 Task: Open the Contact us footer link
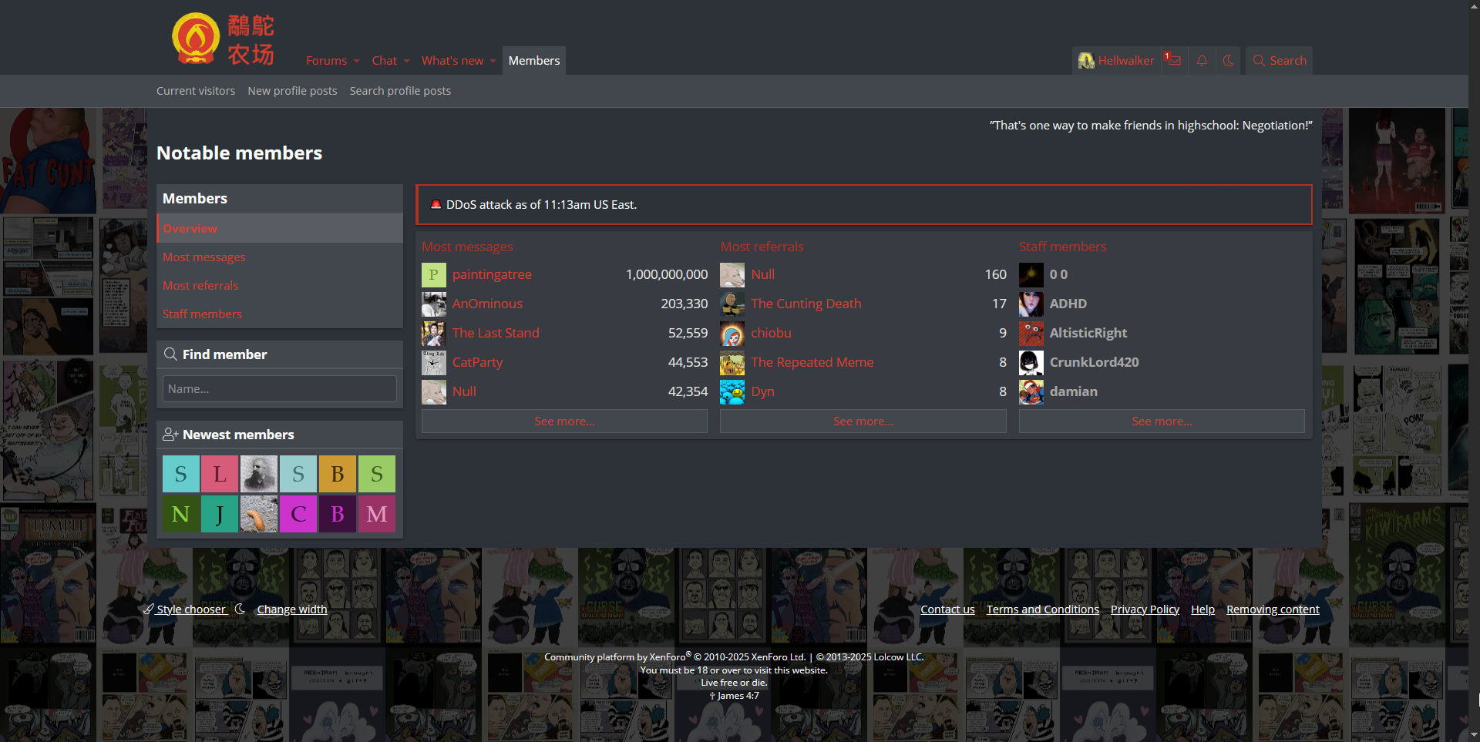(947, 609)
